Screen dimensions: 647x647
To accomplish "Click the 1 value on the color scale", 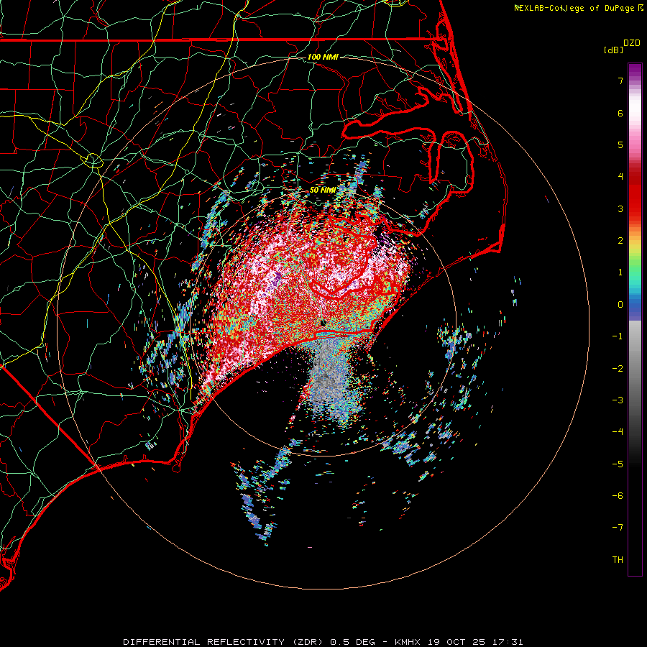I will tap(620, 272).
